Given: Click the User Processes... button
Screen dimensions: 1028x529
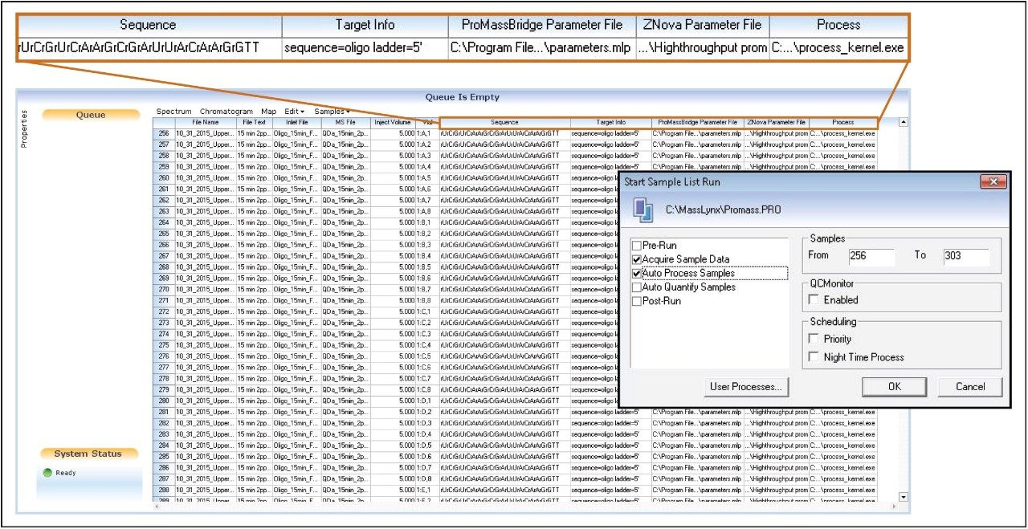Looking at the screenshot, I should point(746,387).
